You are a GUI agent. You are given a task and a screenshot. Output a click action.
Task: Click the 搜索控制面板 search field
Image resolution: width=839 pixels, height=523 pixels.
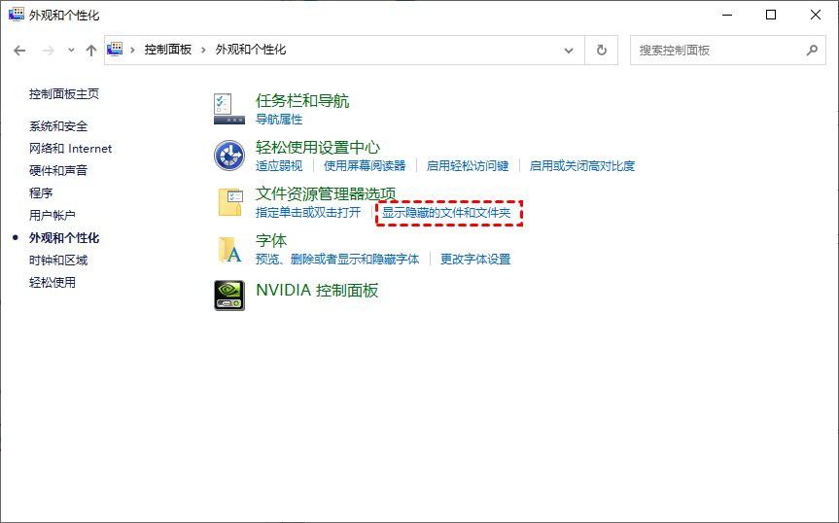tap(719, 50)
